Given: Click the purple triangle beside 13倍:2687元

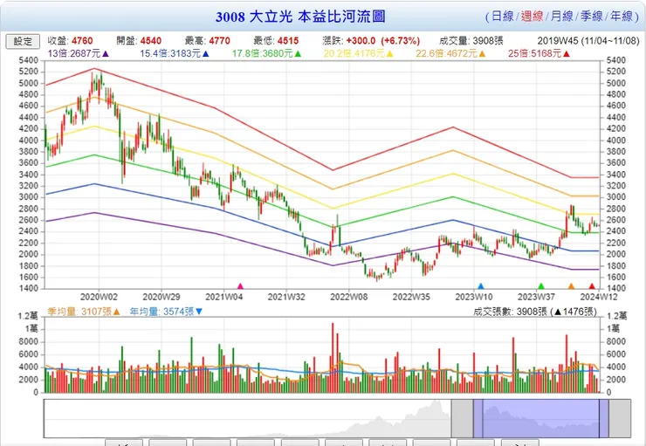Looking at the screenshot, I should pyautogui.click(x=106, y=53).
